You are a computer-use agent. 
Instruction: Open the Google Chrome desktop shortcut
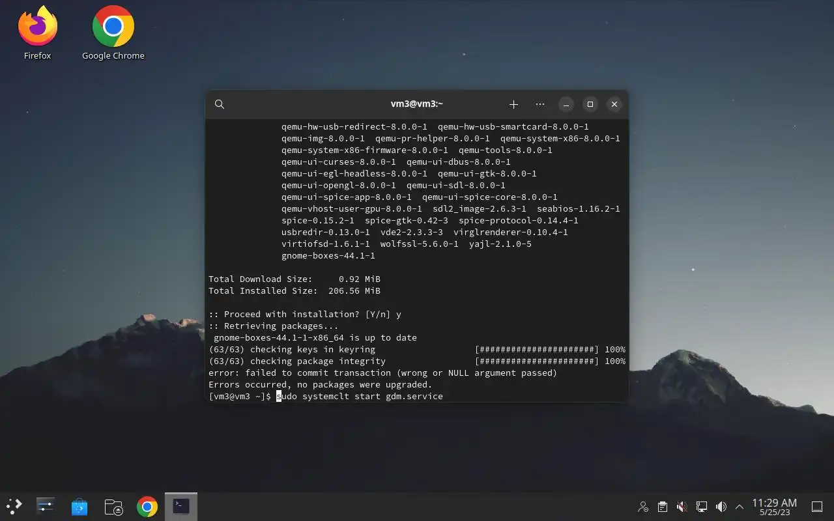[113, 33]
